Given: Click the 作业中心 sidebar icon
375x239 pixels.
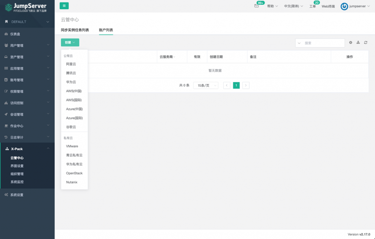Looking at the screenshot, I should 6,126.
